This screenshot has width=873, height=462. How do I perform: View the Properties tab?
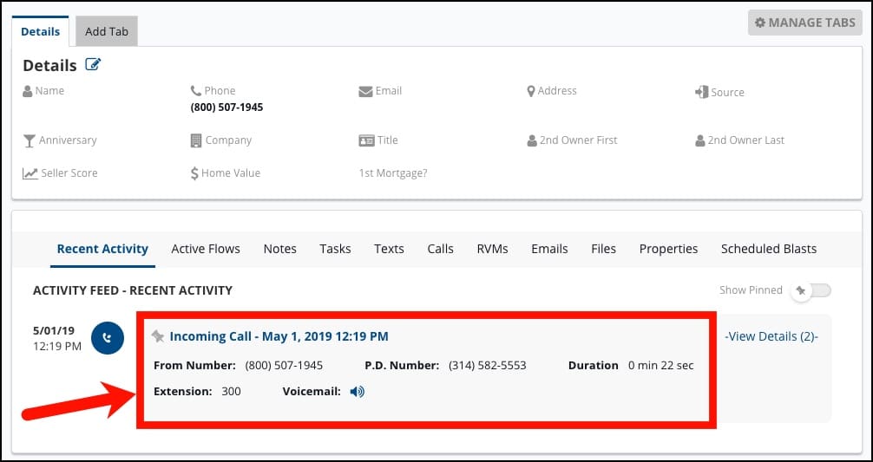tap(668, 249)
